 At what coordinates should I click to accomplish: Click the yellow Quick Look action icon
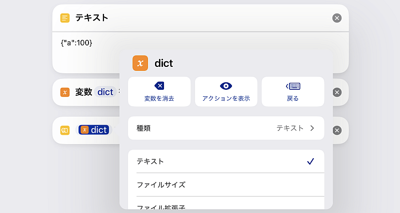[x=65, y=130]
